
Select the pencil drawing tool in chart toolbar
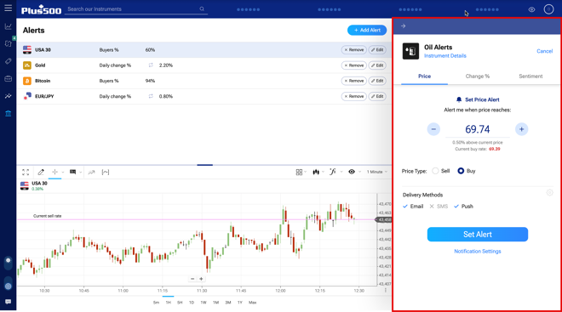41,172
